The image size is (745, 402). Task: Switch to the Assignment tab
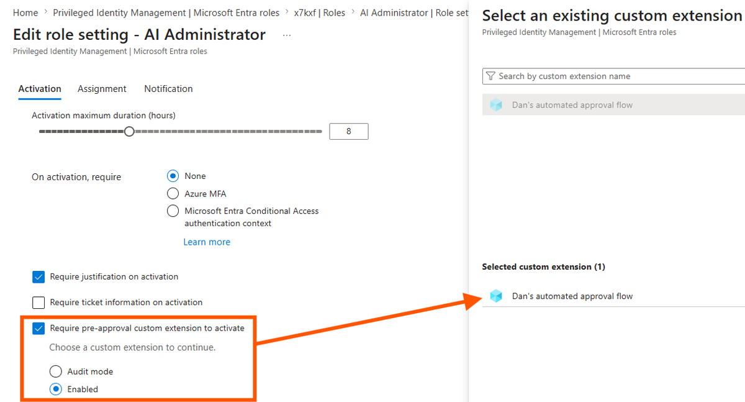102,89
